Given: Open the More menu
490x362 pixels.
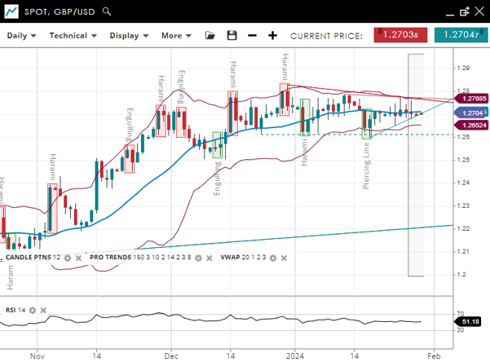Looking at the screenshot, I should coord(176,36).
